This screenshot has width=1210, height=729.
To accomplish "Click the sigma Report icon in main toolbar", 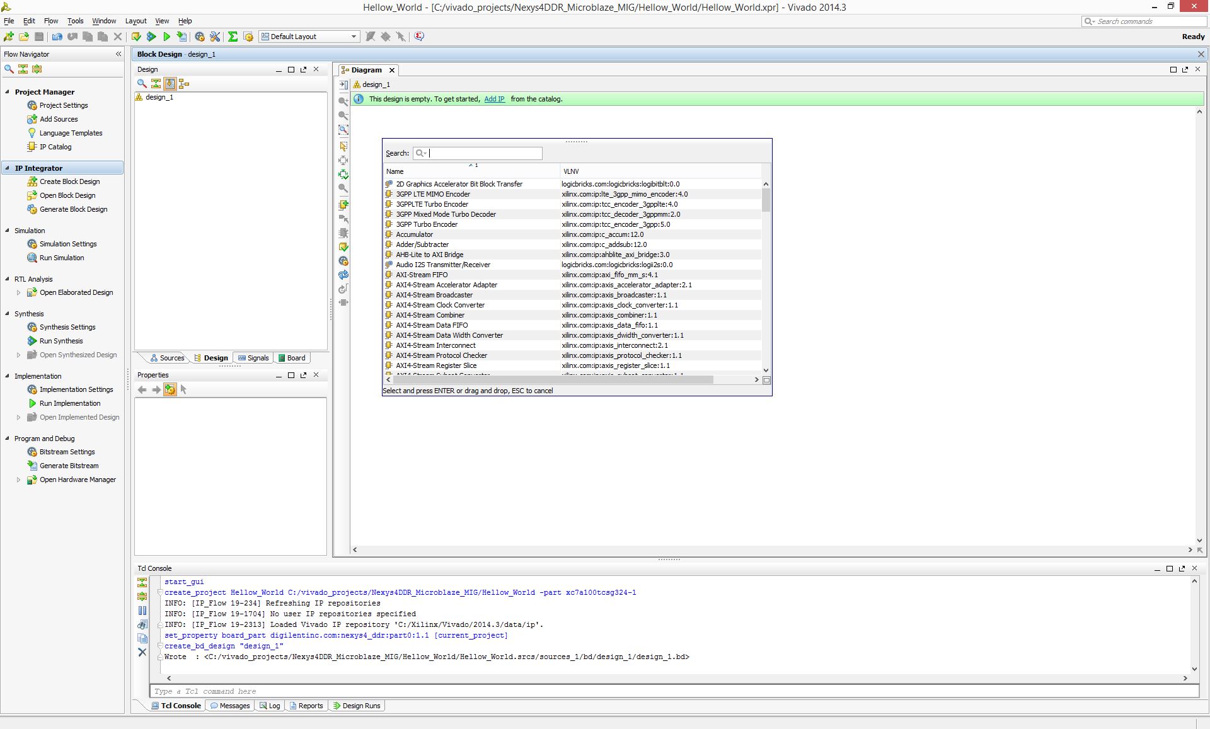I will (233, 37).
